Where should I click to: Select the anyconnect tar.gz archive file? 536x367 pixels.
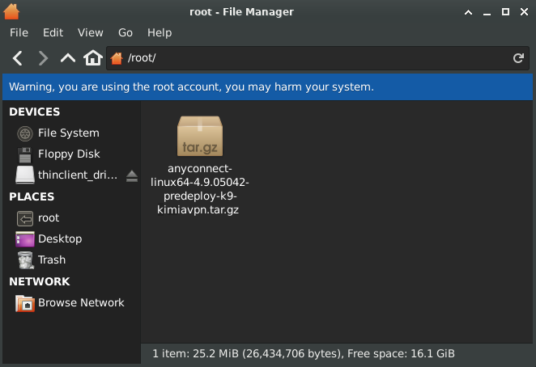coord(199,136)
